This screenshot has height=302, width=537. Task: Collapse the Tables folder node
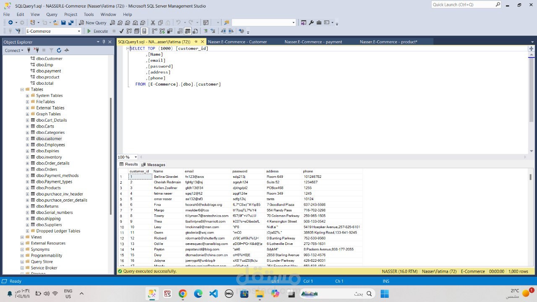(22, 89)
